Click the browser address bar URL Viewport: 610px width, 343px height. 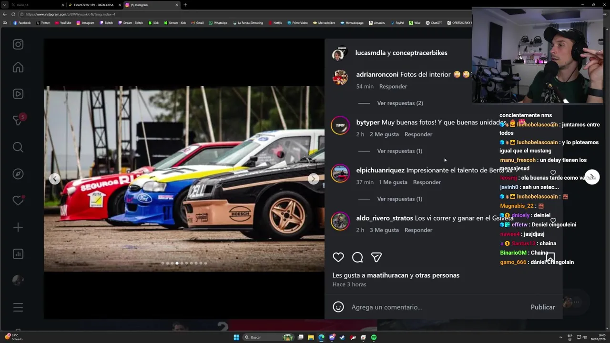pyautogui.click(x=71, y=14)
